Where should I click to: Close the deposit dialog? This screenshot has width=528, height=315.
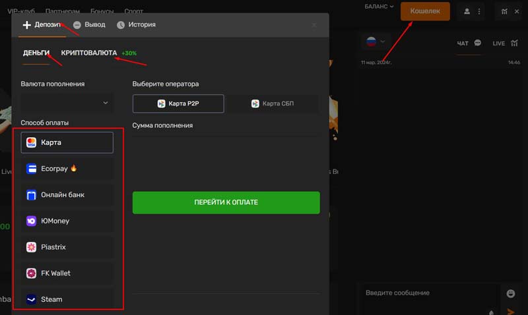coord(314,25)
